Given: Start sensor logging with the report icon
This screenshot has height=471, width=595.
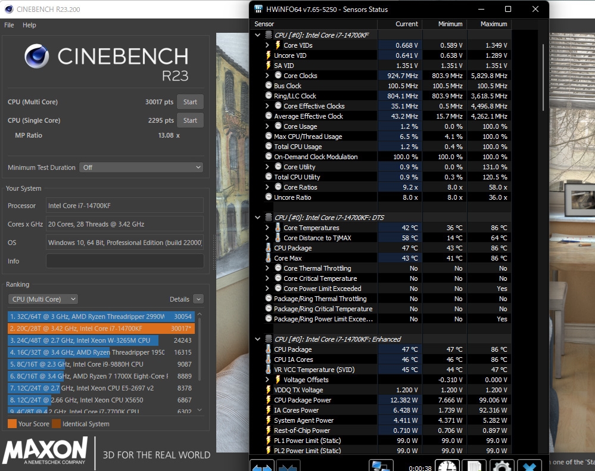Looking at the screenshot, I should point(474,465).
